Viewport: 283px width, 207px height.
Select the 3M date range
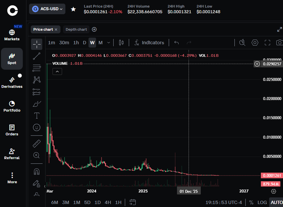66,202
